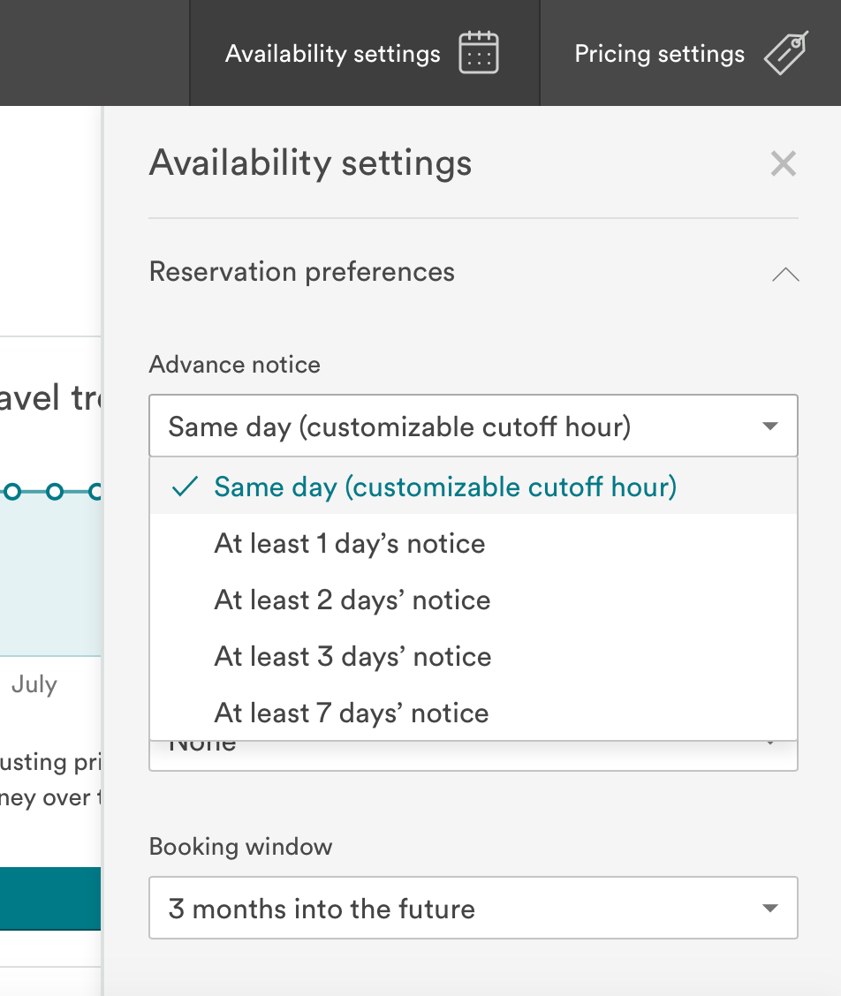
Task: Pick "At least 2 days' notice" option
Action: (x=352, y=600)
